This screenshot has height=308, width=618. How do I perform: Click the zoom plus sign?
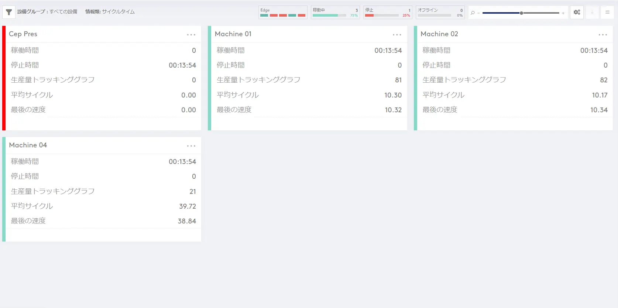563,13
